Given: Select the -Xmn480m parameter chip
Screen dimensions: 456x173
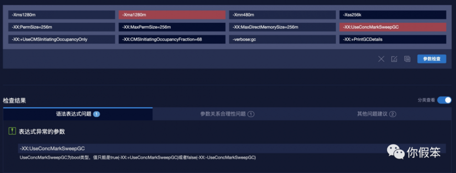Looking at the screenshot, I should pyautogui.click(x=282, y=15).
